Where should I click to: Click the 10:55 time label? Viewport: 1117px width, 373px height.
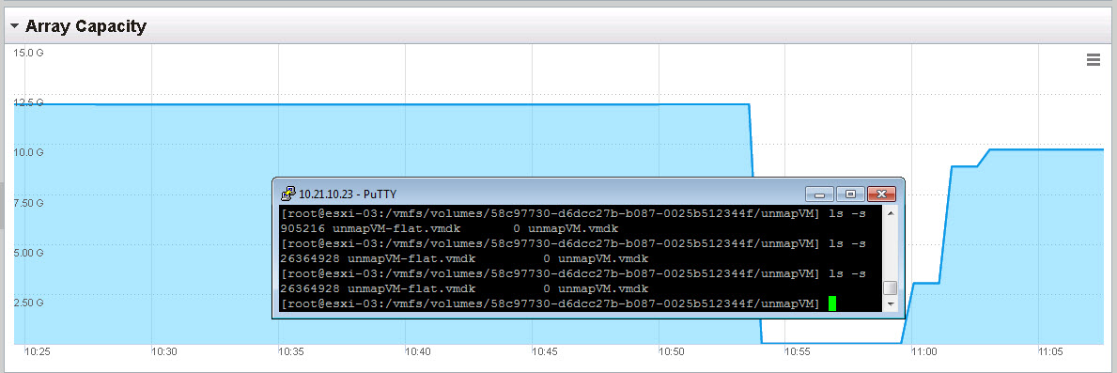coord(797,351)
